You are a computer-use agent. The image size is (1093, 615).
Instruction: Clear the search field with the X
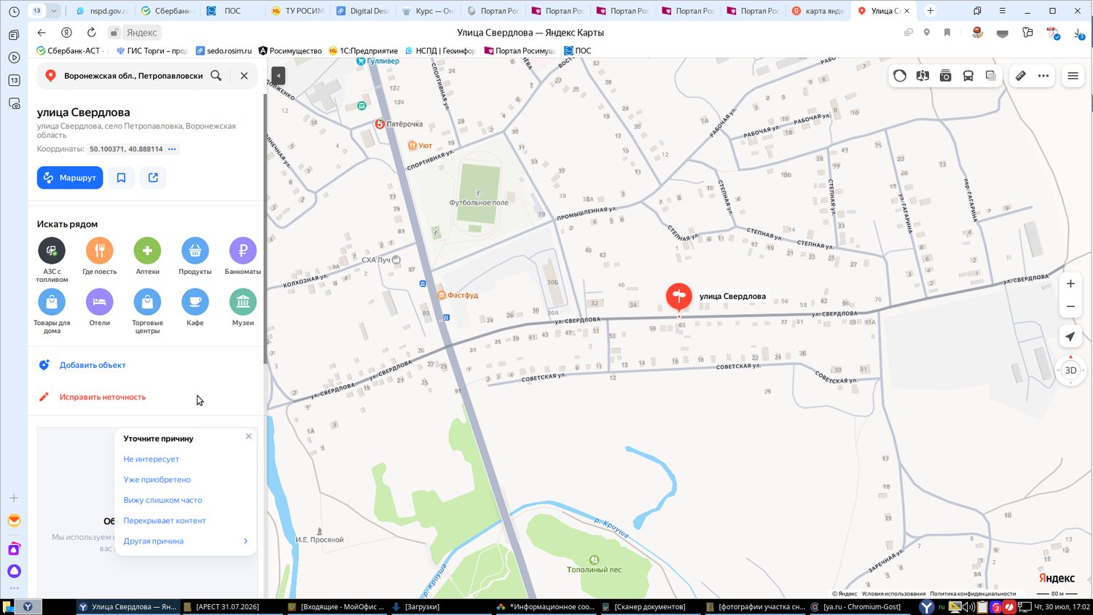(x=244, y=76)
